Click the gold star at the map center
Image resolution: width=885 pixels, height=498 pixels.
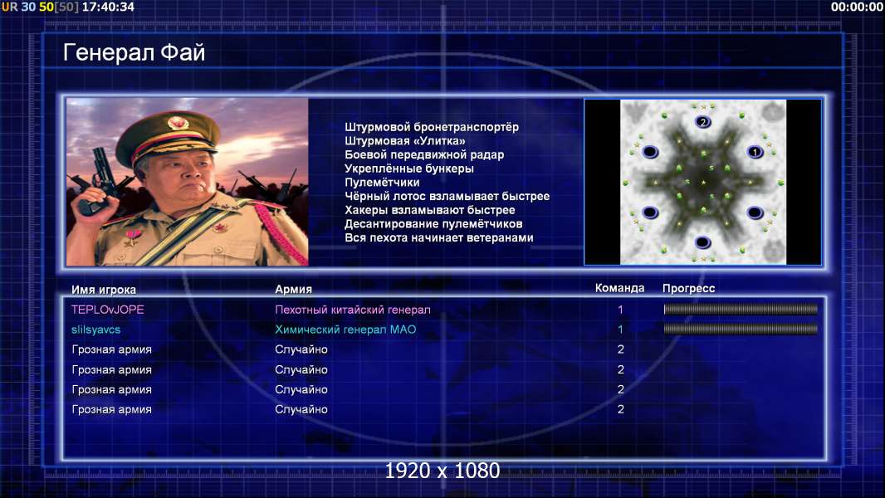(703, 182)
